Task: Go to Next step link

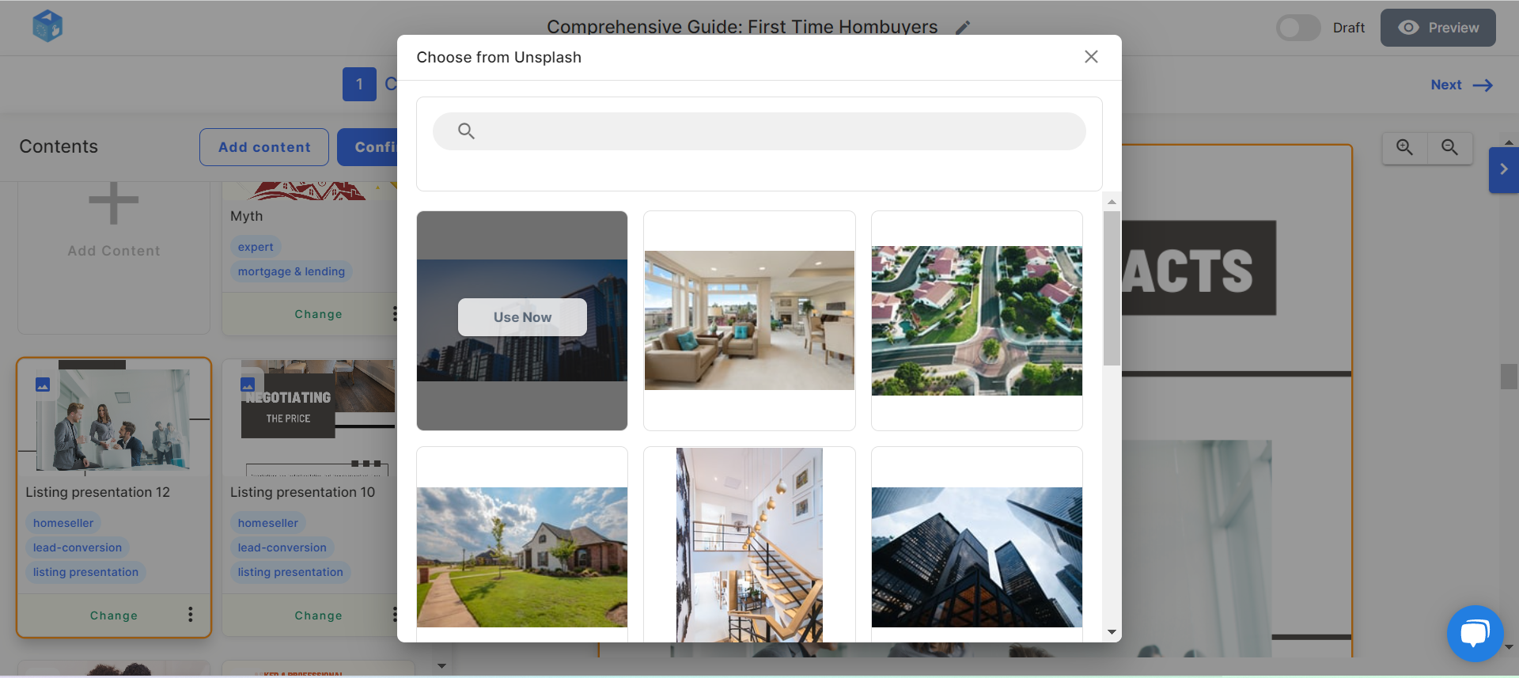Action: (x=1461, y=85)
